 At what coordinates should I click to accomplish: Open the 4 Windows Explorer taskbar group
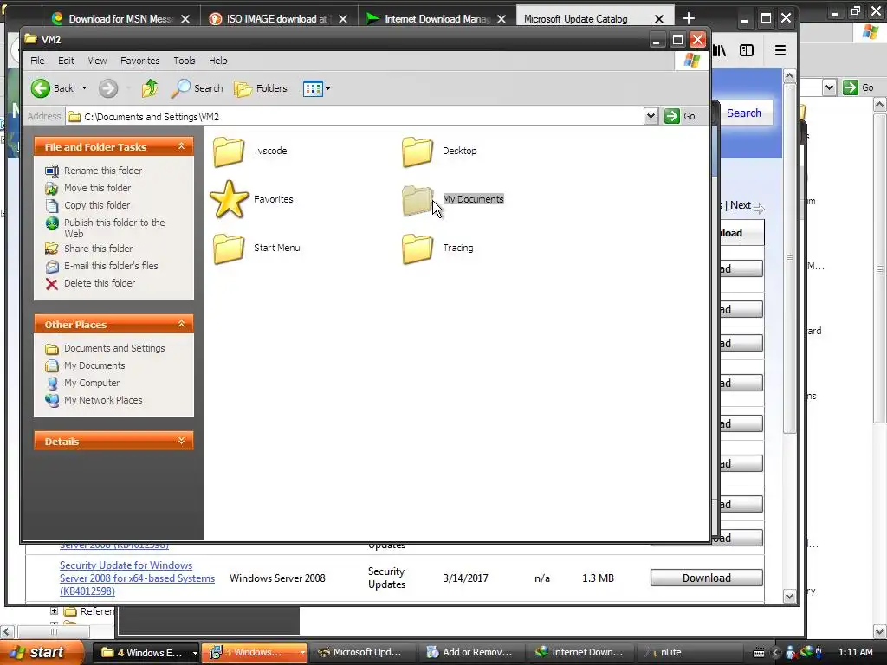[x=145, y=652]
